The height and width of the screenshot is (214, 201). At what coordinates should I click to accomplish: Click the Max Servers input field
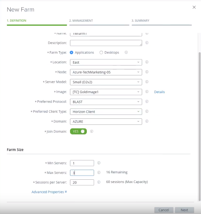[x=82, y=173]
